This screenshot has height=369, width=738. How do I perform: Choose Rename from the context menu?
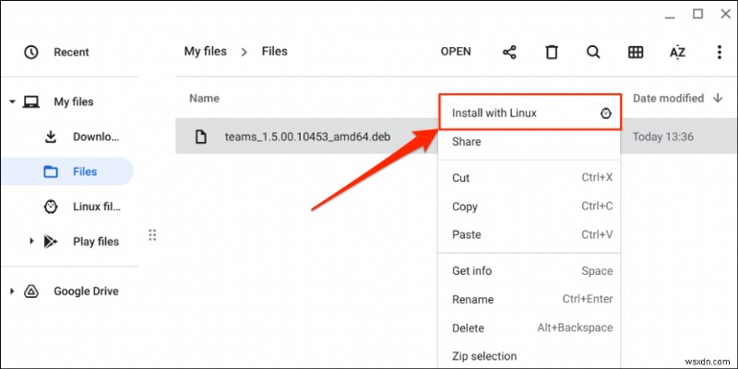point(529,299)
